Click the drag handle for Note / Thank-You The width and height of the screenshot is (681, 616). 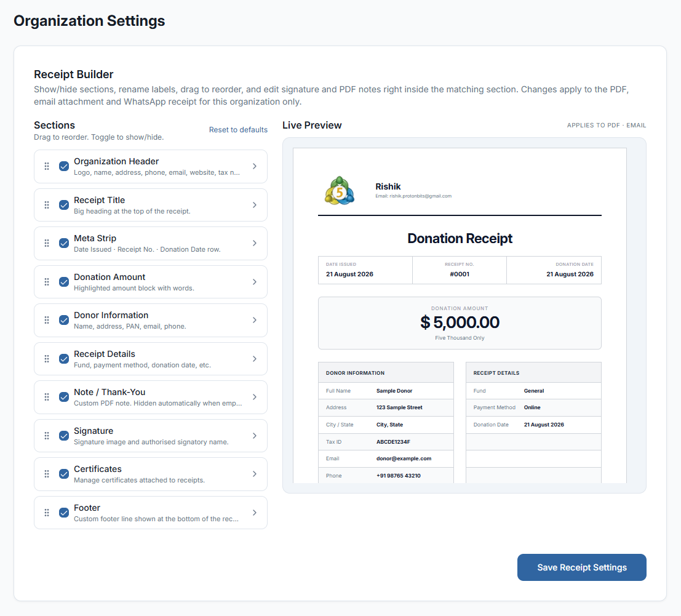click(x=47, y=397)
